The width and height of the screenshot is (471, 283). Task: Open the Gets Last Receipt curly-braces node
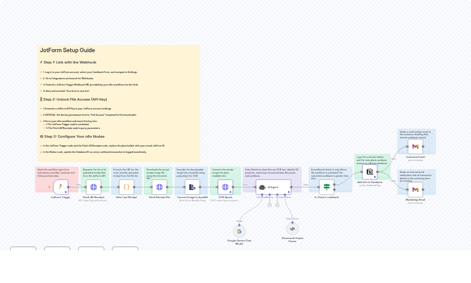pos(126,187)
